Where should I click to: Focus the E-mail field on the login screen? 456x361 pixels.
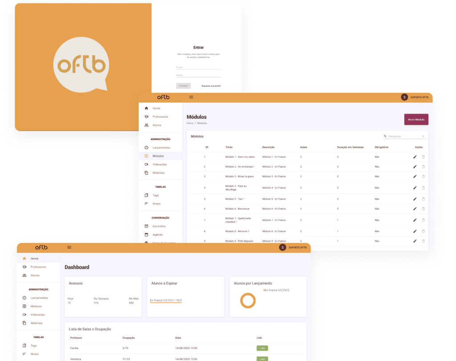pyautogui.click(x=198, y=67)
